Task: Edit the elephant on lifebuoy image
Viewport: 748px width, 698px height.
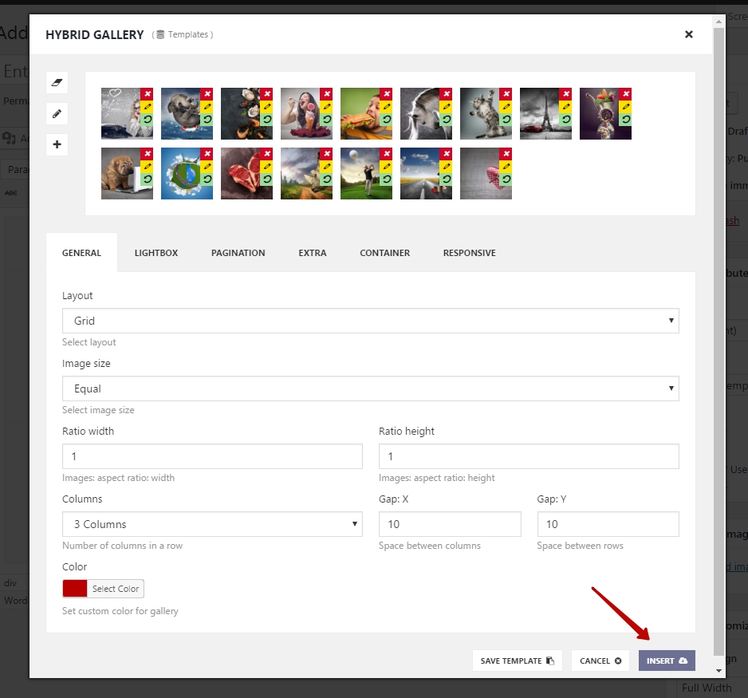Action: coord(207,107)
